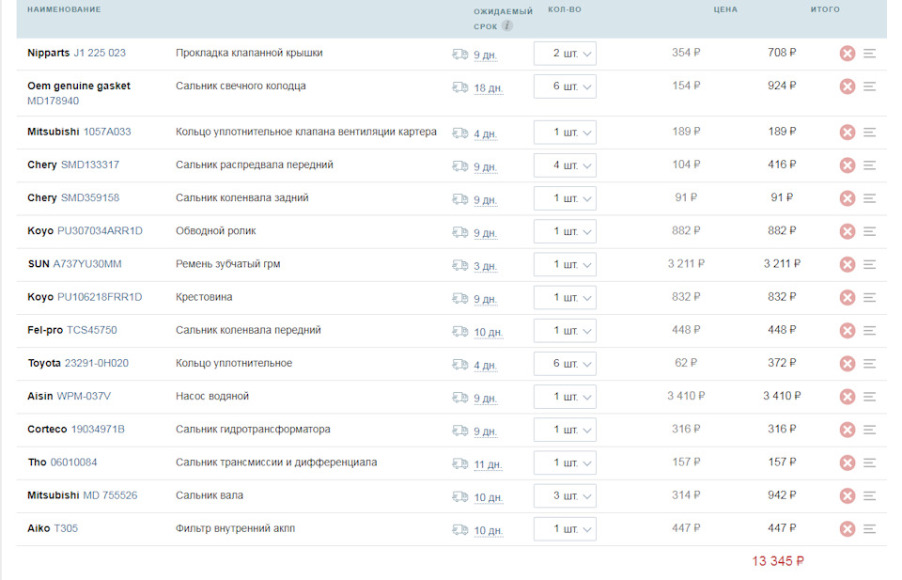This screenshot has height=580, width=902.
Task: Open the part number link MD178940
Action: [53, 102]
